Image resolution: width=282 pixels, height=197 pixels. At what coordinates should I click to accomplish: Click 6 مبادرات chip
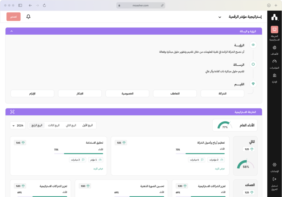(197, 160)
